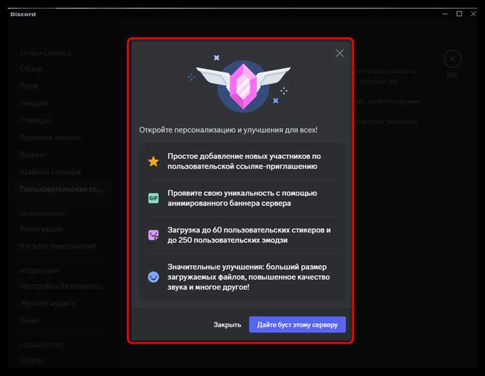Click text Значительные улучшения
Screen dimensions: 485x376
point(249,277)
